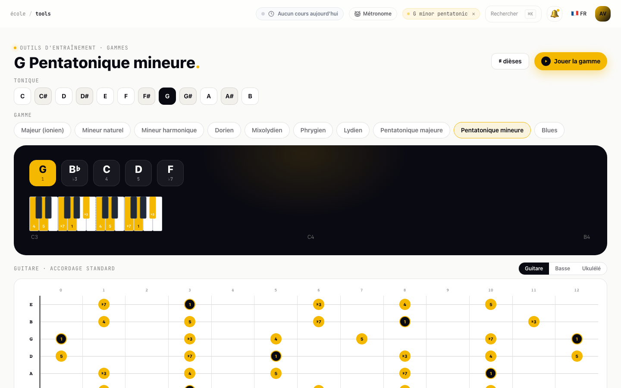The height and width of the screenshot is (388, 621).
Task: Select tonic A#
Action: tap(229, 96)
